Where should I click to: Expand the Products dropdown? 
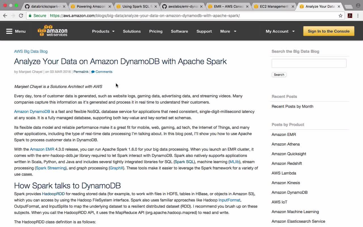[103, 31]
